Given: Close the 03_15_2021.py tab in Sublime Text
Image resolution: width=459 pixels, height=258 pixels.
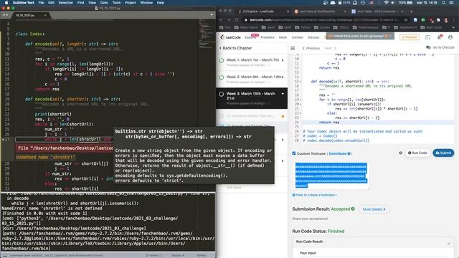Looking at the screenshot, I should click(45, 15).
